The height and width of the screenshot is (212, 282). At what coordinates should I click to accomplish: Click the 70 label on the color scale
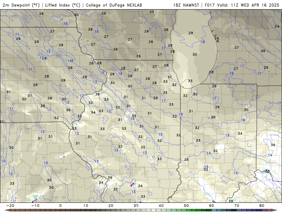pos(237,206)
